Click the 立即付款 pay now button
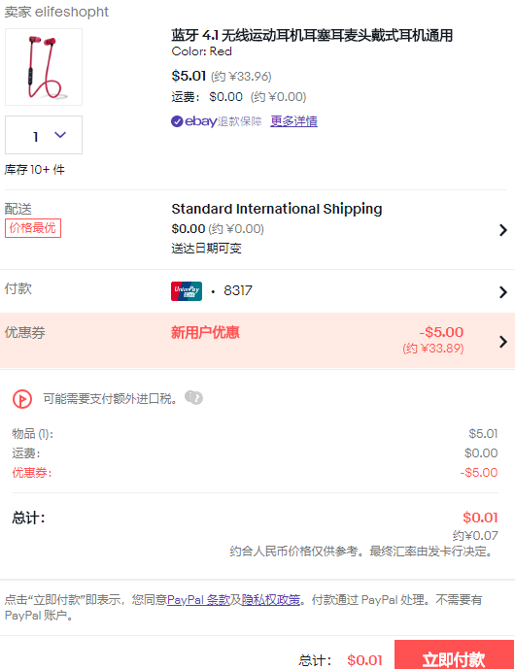The image size is (515, 669). coord(454,656)
